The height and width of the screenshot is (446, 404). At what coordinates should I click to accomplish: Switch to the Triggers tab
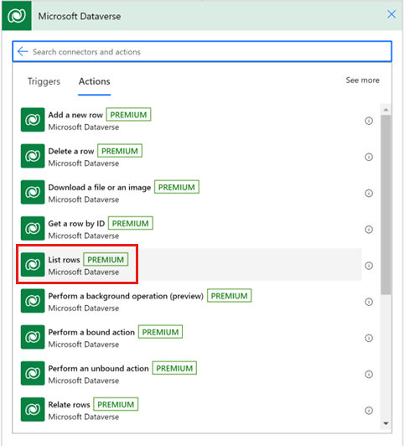coord(44,81)
